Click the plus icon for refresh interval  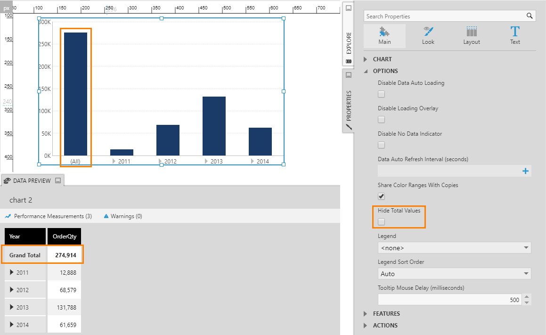click(526, 171)
